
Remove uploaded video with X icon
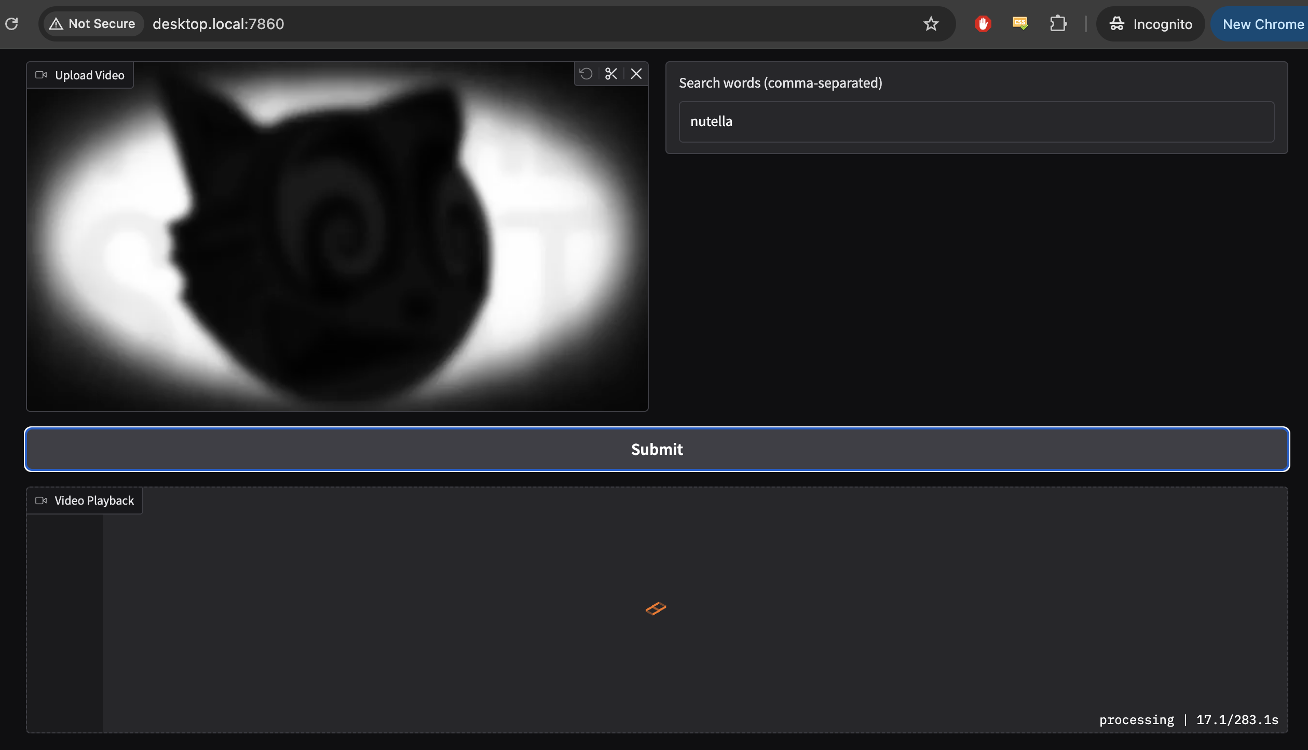[x=636, y=74]
